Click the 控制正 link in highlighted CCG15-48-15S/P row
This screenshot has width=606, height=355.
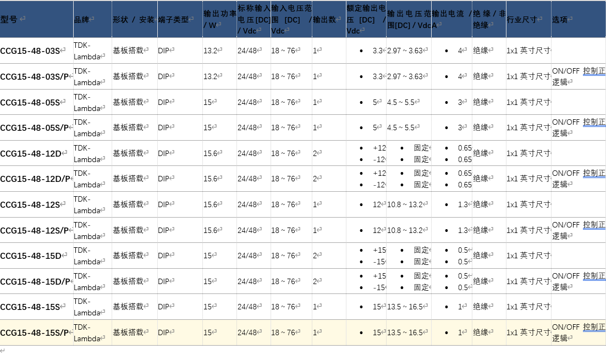(x=594, y=327)
